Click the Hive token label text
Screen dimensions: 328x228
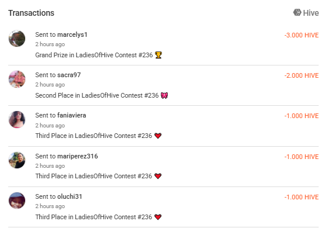coord(311,13)
